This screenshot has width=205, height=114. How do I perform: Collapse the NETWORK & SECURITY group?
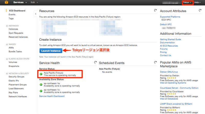point(7,73)
